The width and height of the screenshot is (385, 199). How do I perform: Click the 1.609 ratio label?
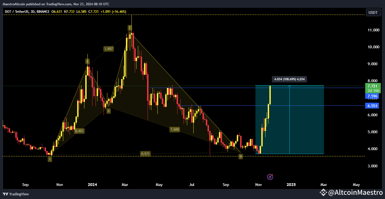tap(175, 129)
